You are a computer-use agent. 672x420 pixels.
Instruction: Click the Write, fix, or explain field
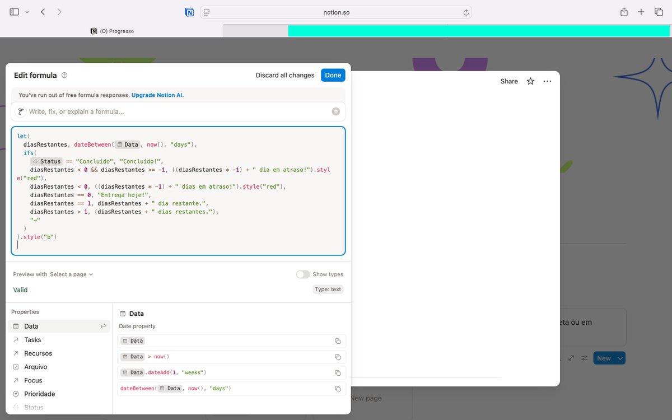[x=178, y=111]
